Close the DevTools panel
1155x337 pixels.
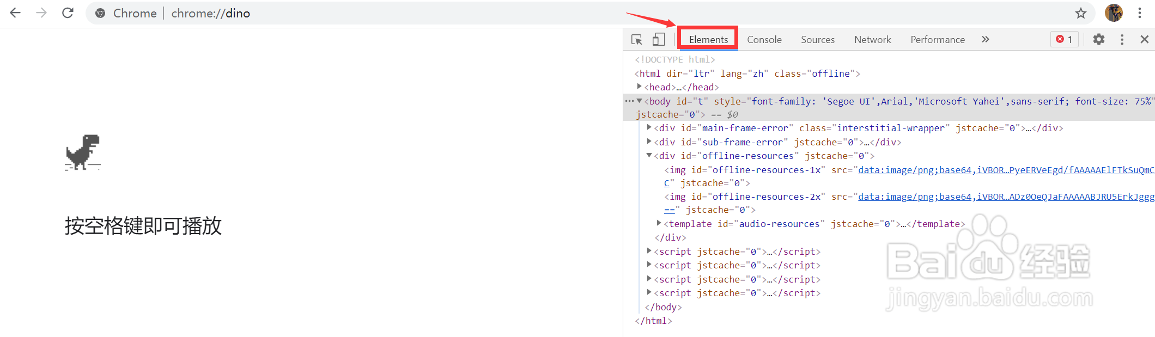tap(1145, 39)
